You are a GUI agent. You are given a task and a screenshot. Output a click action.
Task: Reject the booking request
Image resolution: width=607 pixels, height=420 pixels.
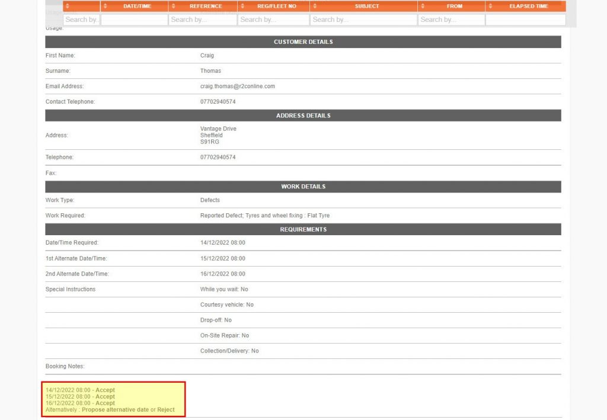point(167,409)
